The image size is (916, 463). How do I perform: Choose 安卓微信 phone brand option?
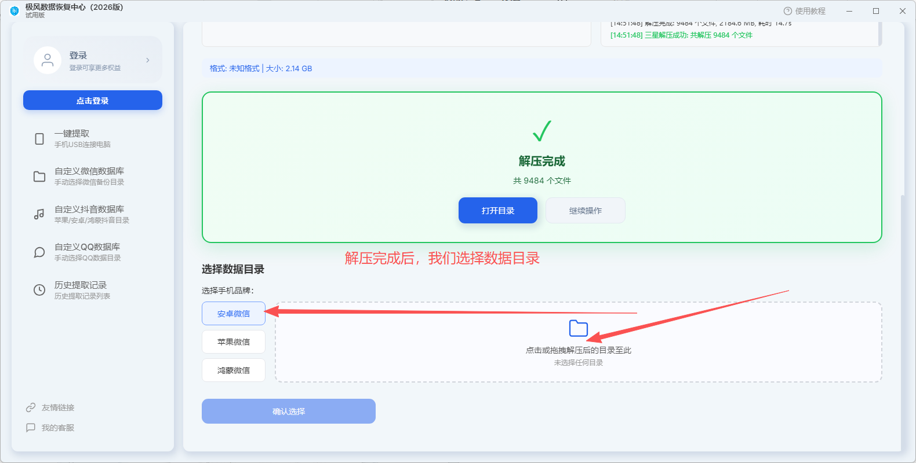coord(234,314)
